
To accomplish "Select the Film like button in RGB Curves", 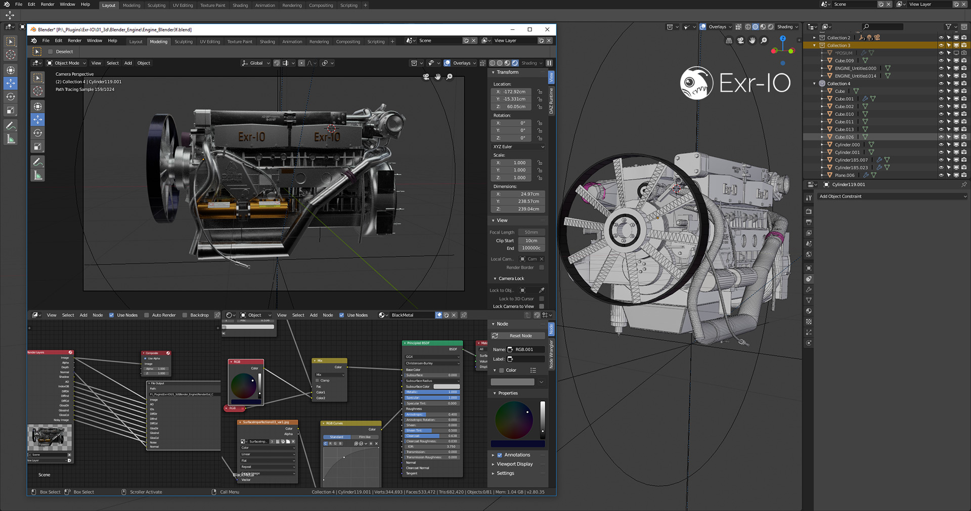I will pos(365,437).
